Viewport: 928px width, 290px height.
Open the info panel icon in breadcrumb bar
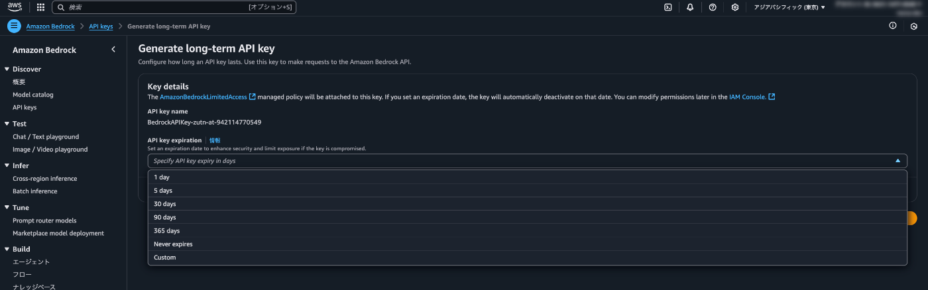pyautogui.click(x=893, y=26)
